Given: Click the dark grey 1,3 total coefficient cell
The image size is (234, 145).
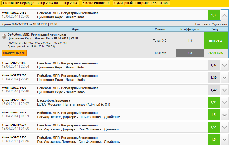Looking at the screenshot, I should point(190,53).
